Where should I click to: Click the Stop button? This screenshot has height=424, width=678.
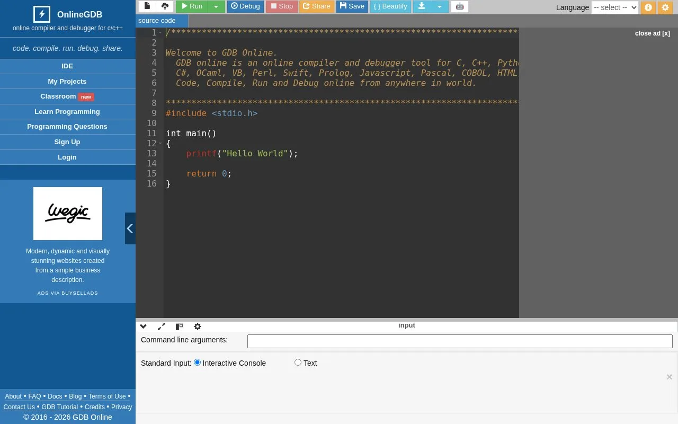click(x=281, y=6)
